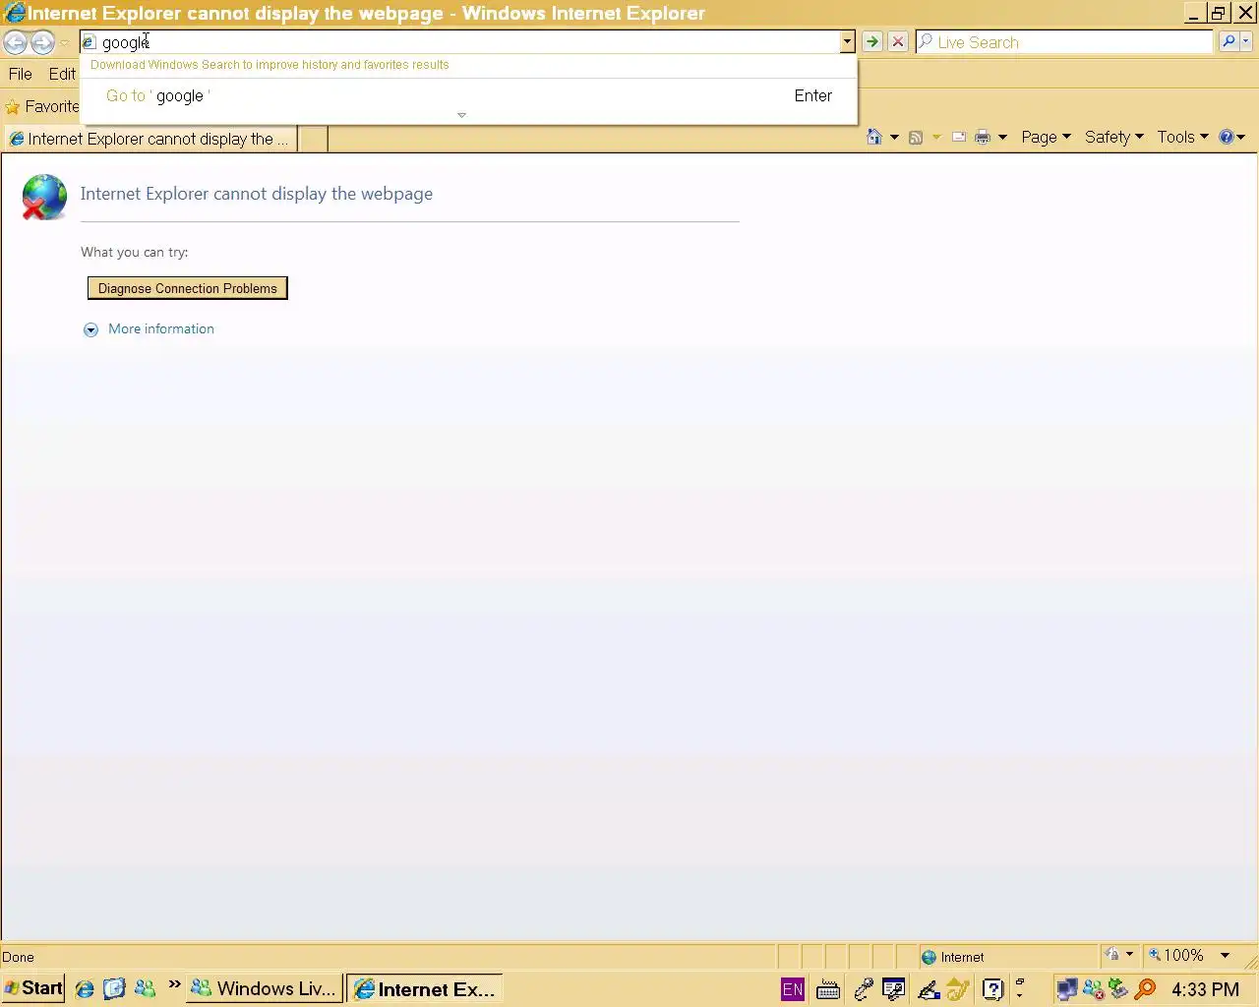
Task: Launch Internet Explorer from Quick Launch
Action: (x=85, y=989)
